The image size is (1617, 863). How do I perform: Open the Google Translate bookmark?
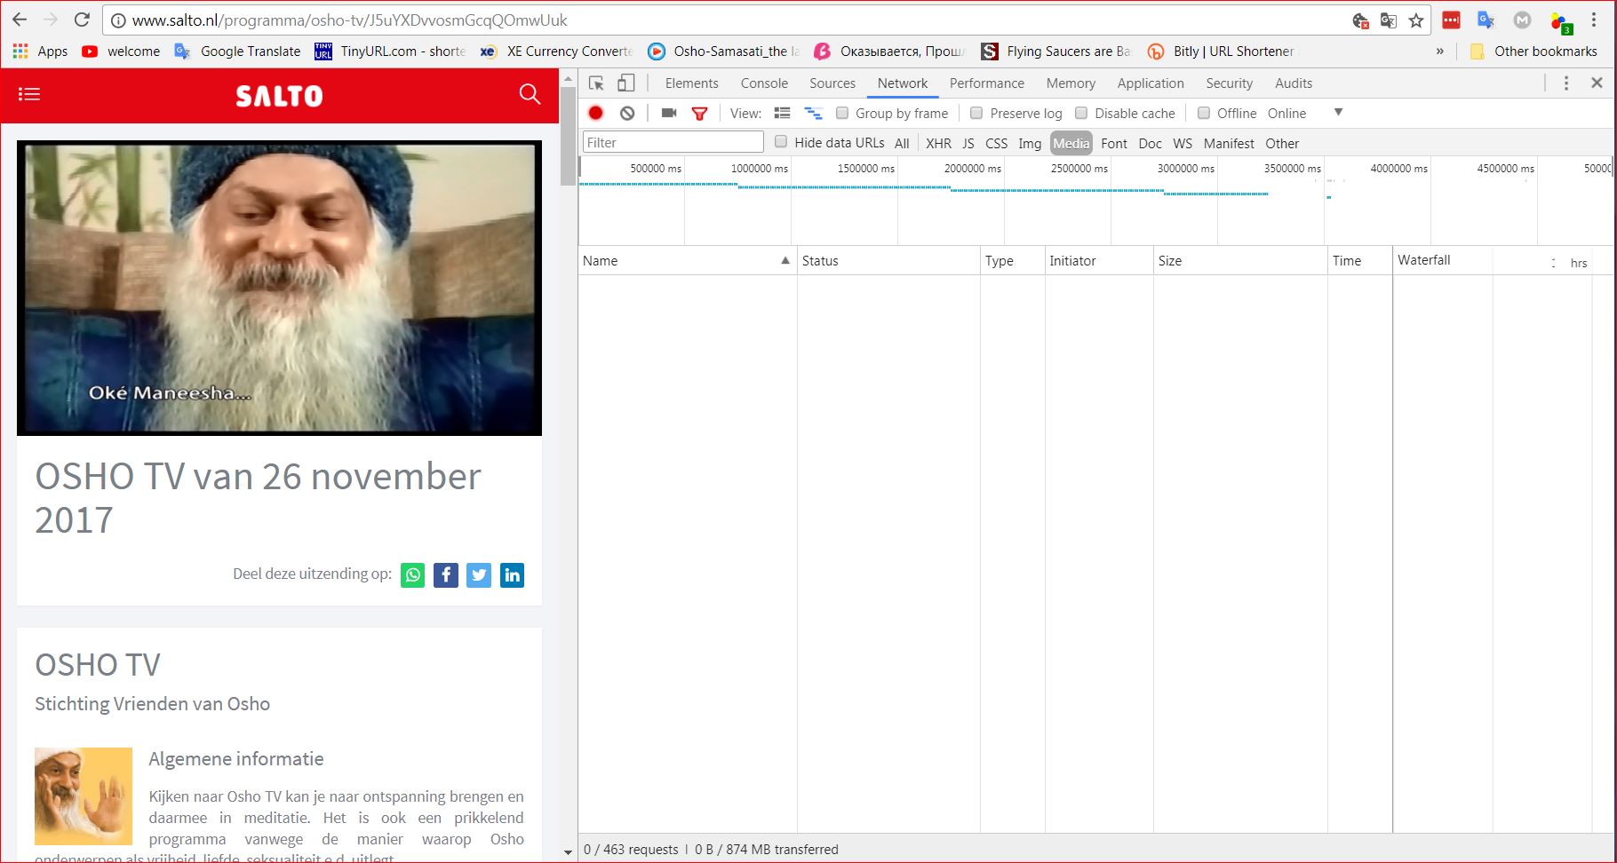tap(237, 51)
